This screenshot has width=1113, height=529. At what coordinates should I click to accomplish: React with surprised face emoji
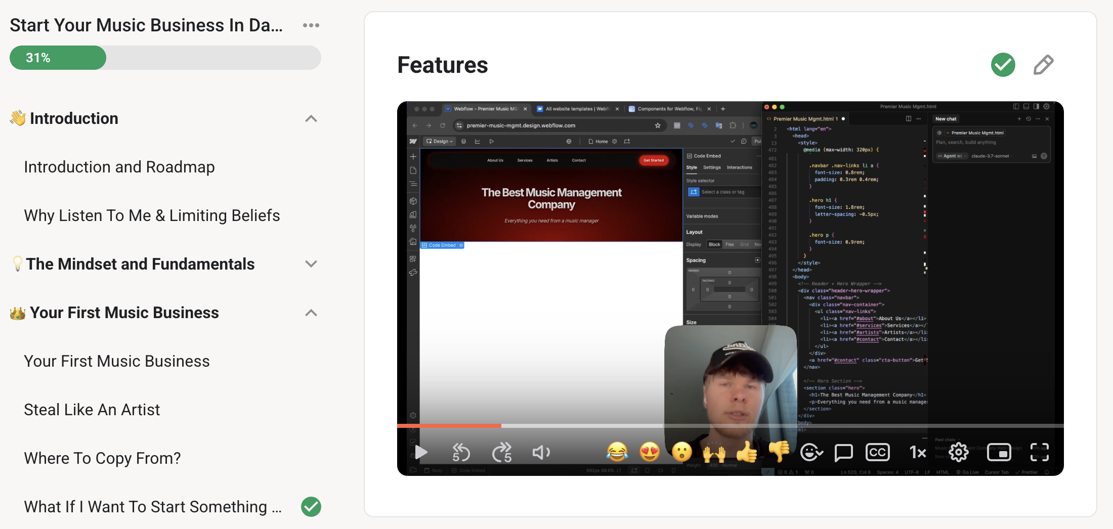pos(682,452)
